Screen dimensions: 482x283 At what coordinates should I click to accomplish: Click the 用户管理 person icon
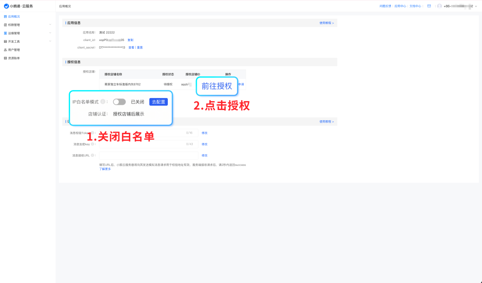5,50
